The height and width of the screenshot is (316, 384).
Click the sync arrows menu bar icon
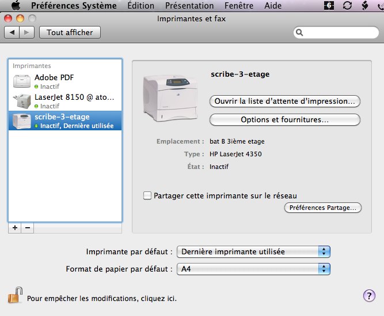click(347, 5)
